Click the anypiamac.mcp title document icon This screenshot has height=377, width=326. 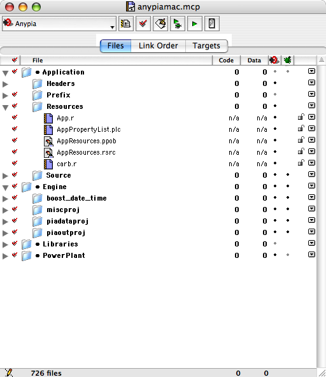click(x=131, y=6)
